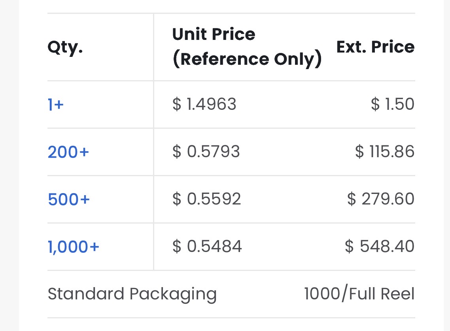Screen dimensions: 450x331
Task: Pick the 500+ quantity price break
Action: click(x=68, y=199)
